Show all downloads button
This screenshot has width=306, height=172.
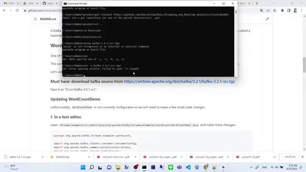click(290, 157)
